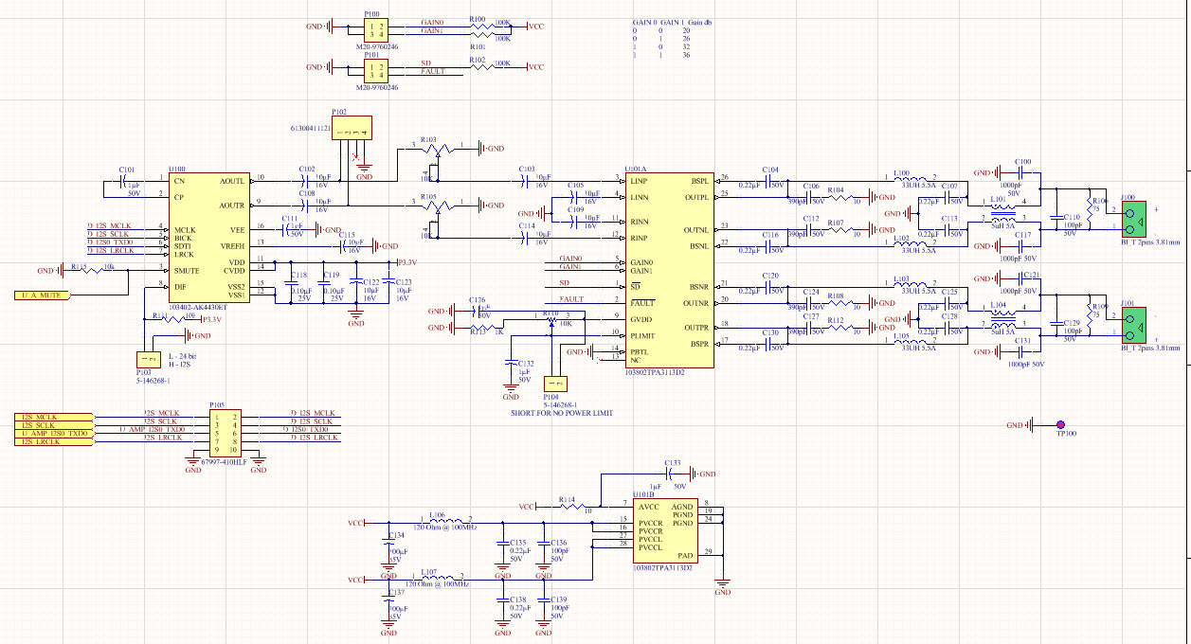Screen dimensions: 1191x644
Task: Select the yellow I2S_LRCLK port
Action: [55, 441]
